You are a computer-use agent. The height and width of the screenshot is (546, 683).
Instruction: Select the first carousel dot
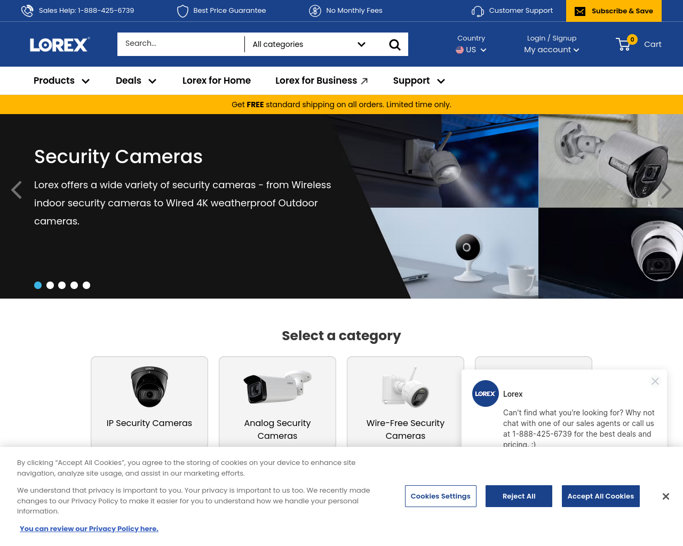pos(38,285)
